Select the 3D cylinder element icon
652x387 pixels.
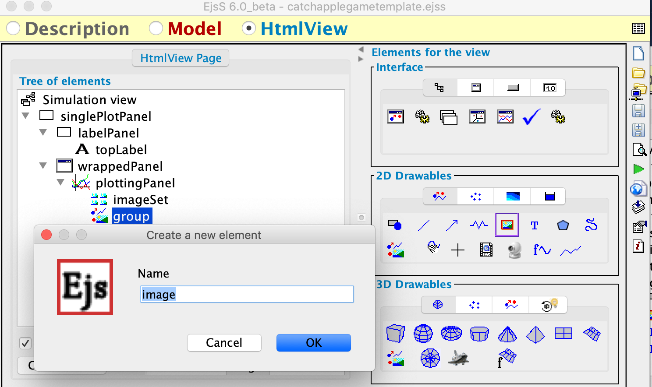tap(479, 334)
